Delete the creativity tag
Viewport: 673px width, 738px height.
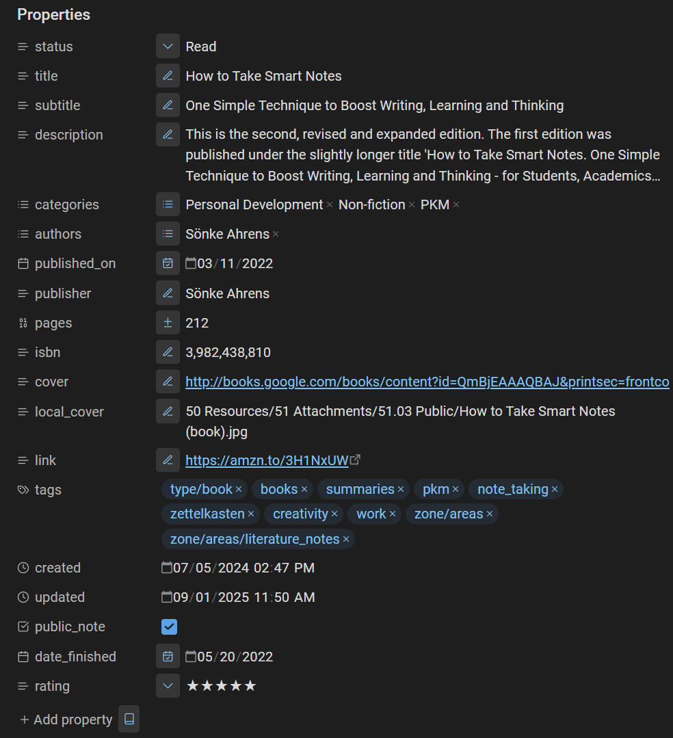point(334,514)
